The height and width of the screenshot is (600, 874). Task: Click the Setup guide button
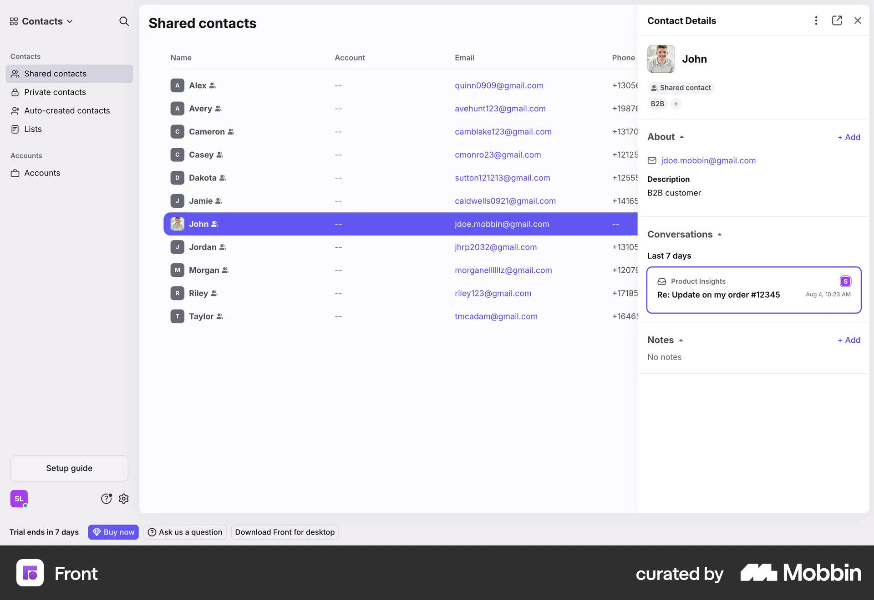[69, 468]
